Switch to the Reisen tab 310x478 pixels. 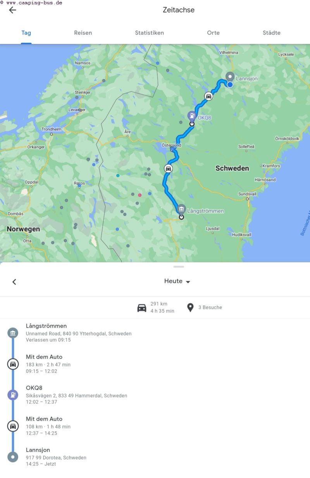(83, 33)
